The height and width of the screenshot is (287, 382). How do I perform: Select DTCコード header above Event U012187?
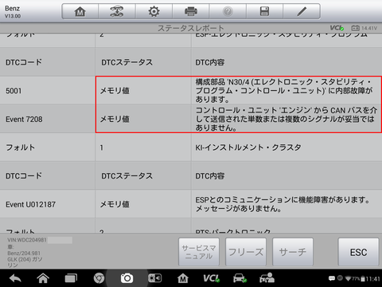[x=24, y=175]
